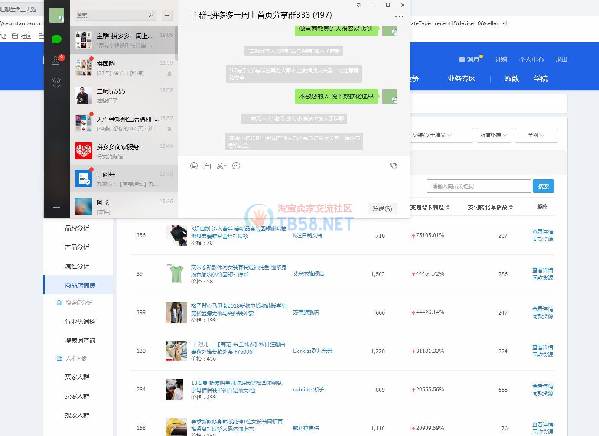Select 卖家人群 in left menu
Screen dimensions: 599x436
click(x=77, y=396)
